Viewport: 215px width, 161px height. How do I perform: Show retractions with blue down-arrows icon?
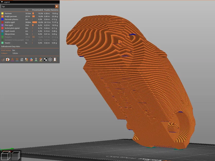click(x=17, y=59)
